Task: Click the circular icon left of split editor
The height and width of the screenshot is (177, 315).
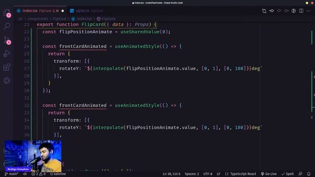Action: pyautogui.click(x=294, y=11)
